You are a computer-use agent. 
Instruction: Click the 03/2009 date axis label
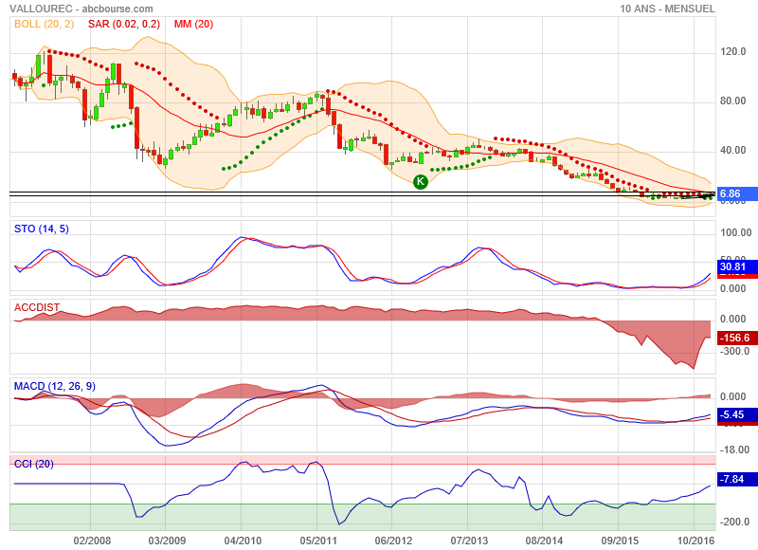tap(167, 541)
